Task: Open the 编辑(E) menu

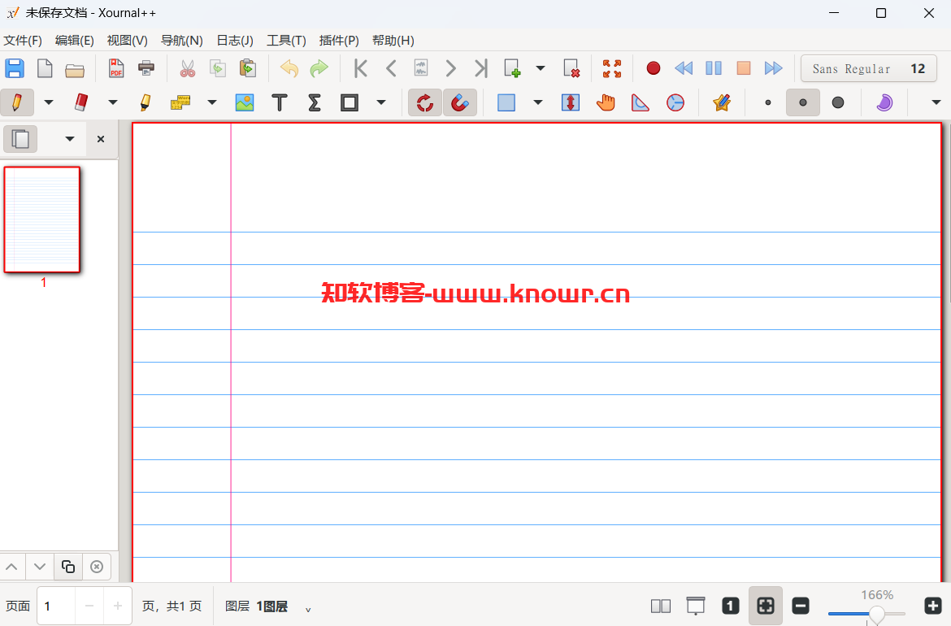Action: tap(74, 41)
